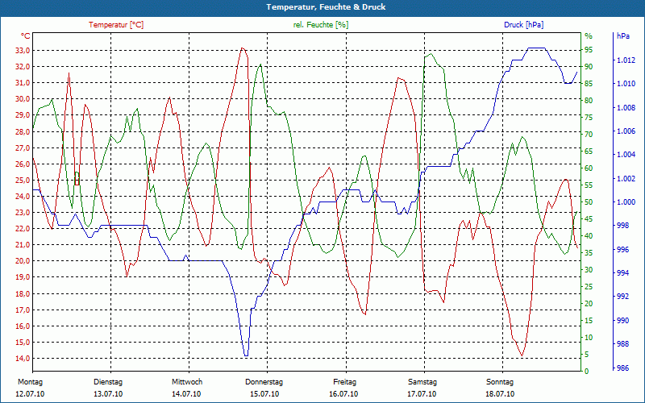Viewport: 645px width, 403px height.
Task: Click the '22,0' temperature axis value
Action: 22,229
